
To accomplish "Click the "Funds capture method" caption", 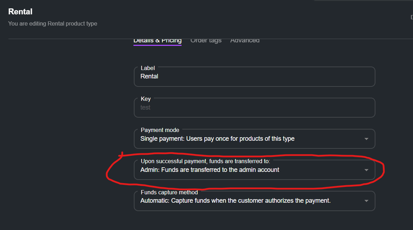I will pyautogui.click(x=169, y=192).
